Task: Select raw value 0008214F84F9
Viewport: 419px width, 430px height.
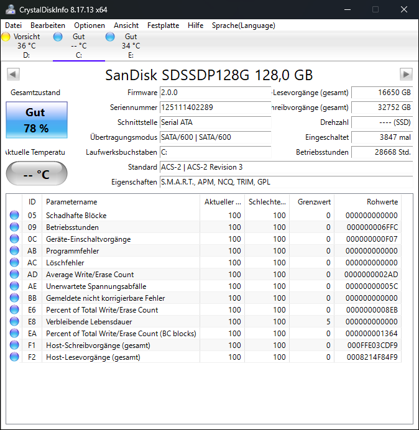Action: point(372,357)
